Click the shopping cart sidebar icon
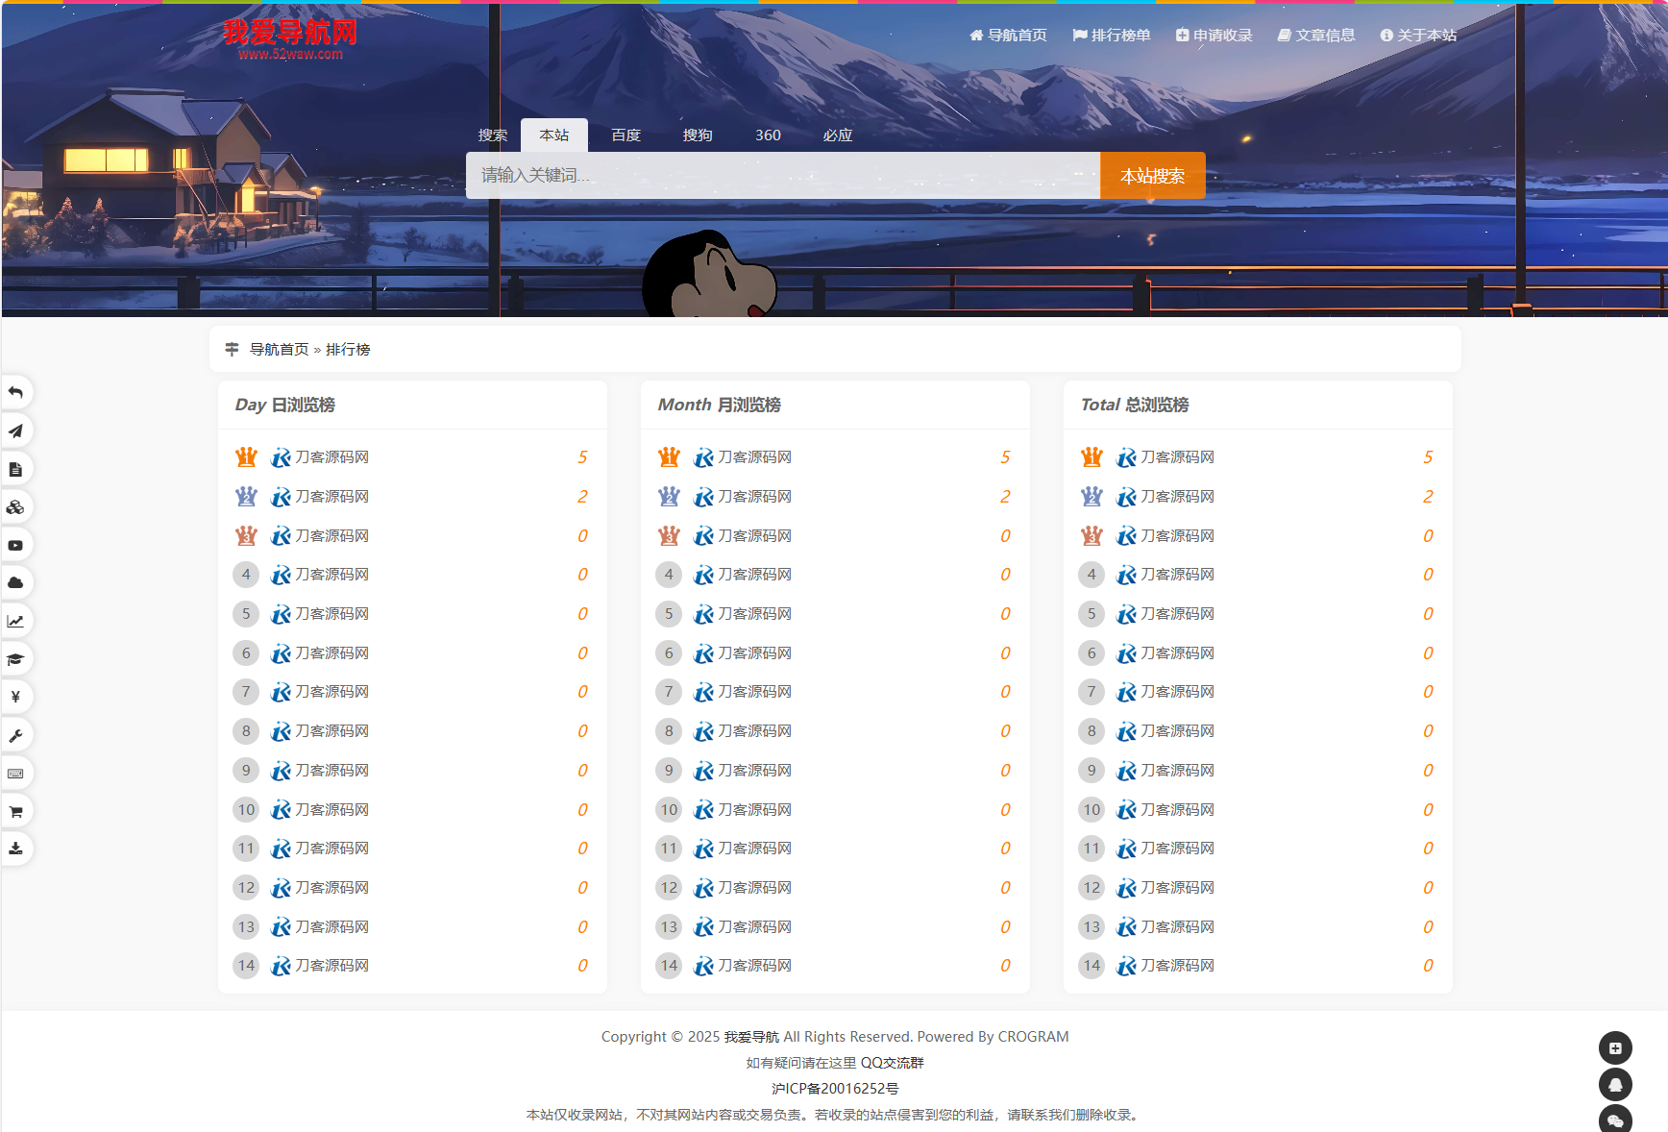The image size is (1668, 1132). click(16, 812)
